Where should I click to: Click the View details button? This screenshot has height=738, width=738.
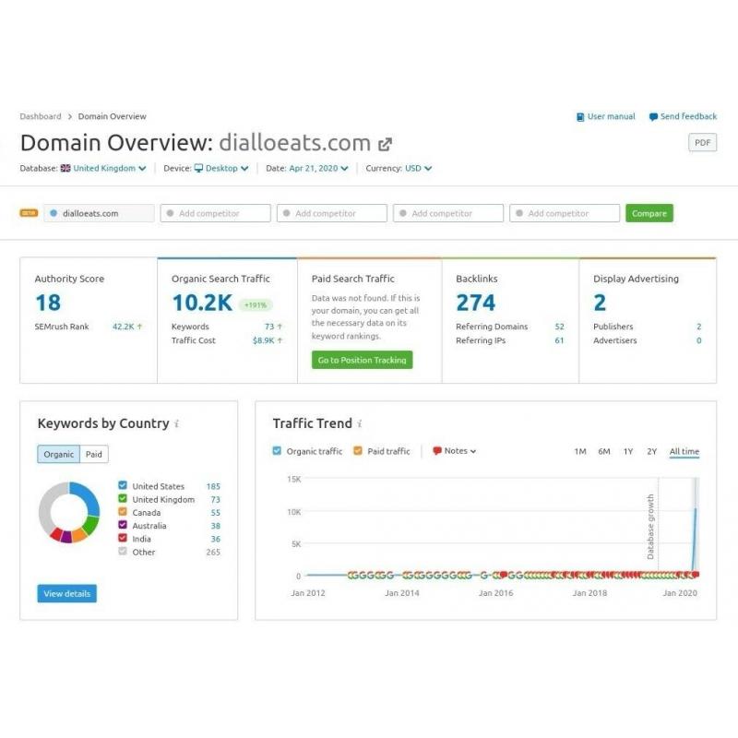point(66,593)
